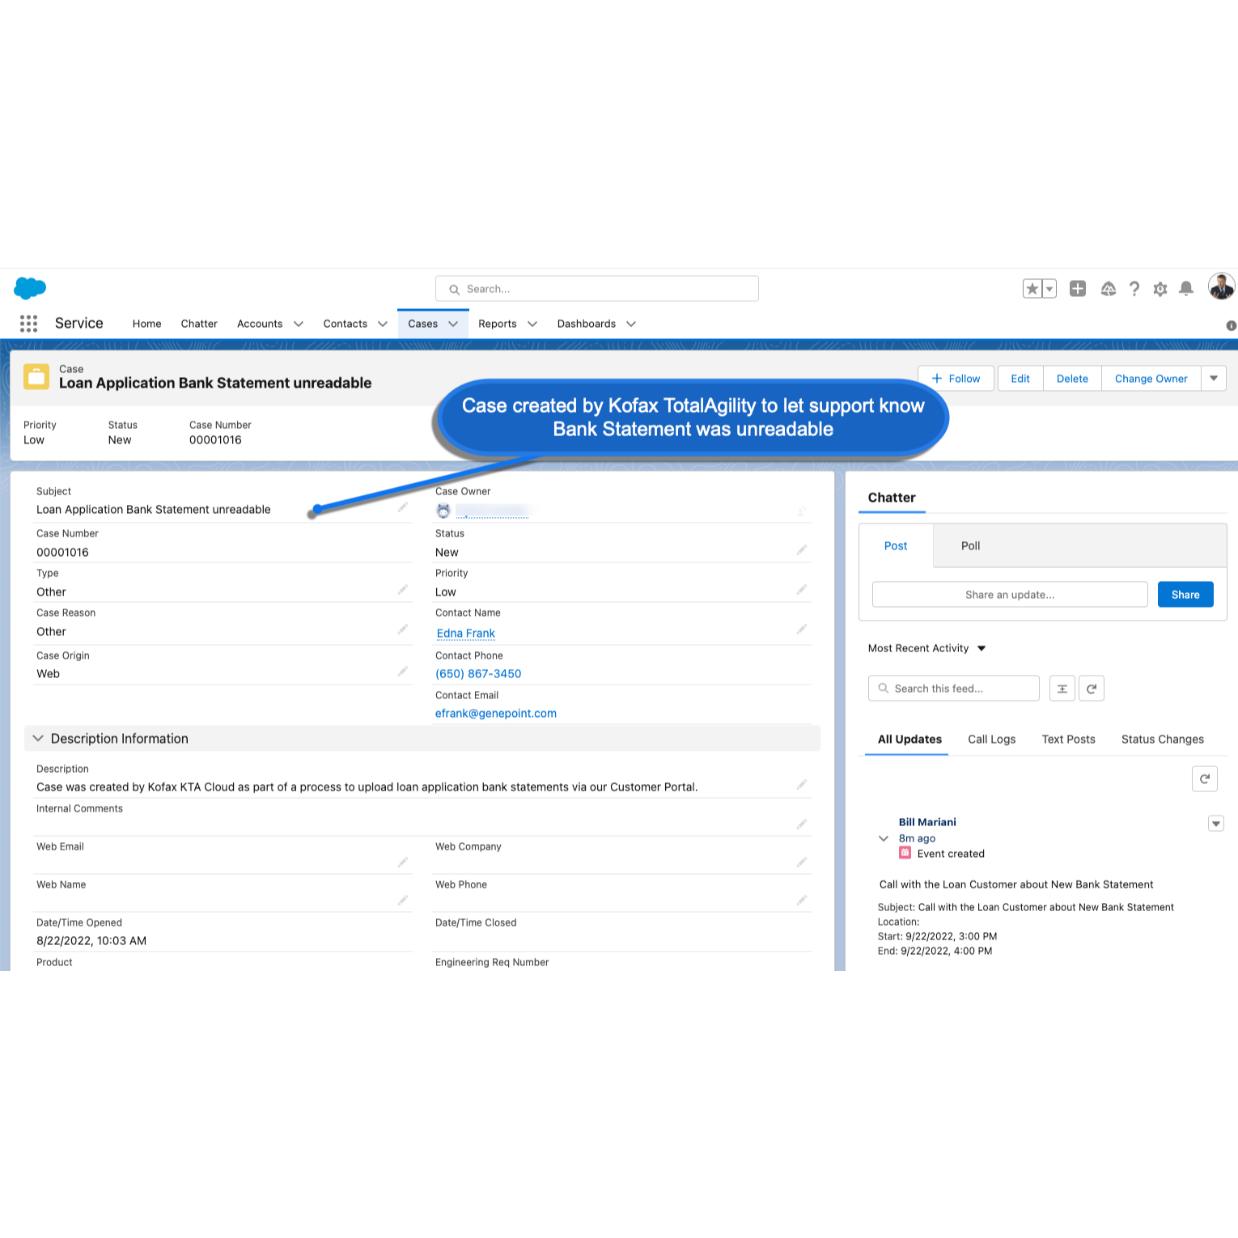Edit the Subject field pencil icon
Screen dimensions: 1238x1238
click(x=402, y=507)
